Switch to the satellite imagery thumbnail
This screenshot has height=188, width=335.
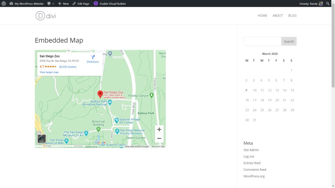[x=42, y=139]
